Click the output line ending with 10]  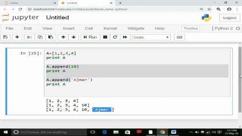pos(68,105)
